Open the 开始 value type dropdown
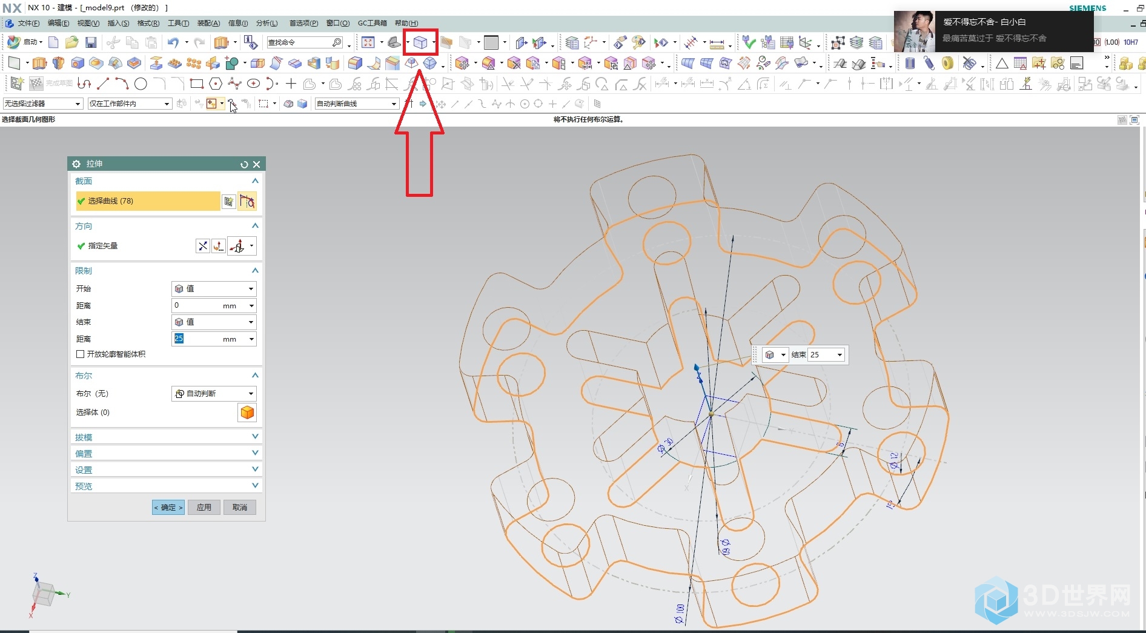 [x=214, y=289]
